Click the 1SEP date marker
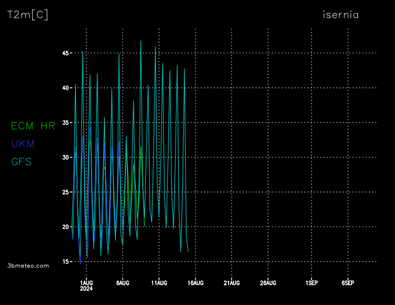The height and width of the screenshot is (305, 395). (x=312, y=283)
